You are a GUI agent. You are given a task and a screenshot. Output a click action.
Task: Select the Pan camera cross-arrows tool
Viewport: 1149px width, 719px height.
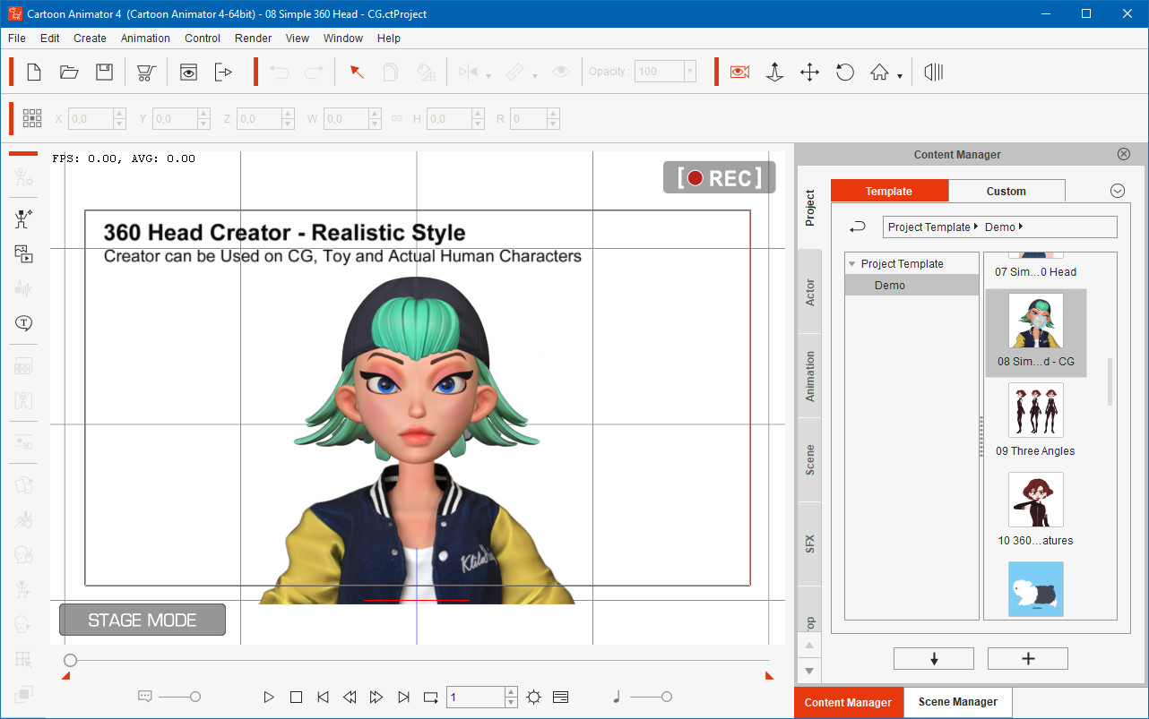click(x=809, y=73)
